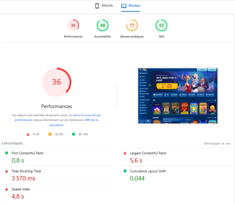
Task: Select the Bureau tab
Action: click(134, 6)
